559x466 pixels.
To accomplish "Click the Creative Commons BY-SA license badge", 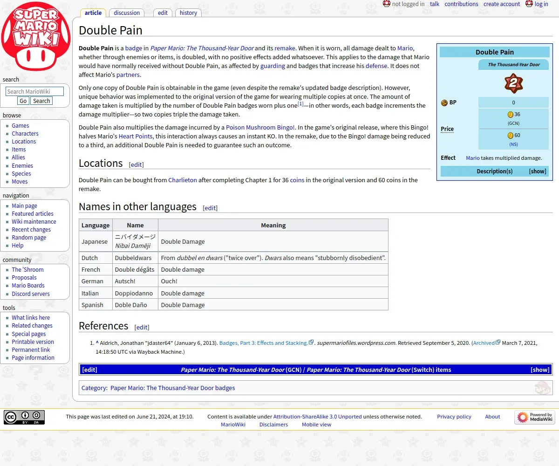I will [x=24, y=417].
